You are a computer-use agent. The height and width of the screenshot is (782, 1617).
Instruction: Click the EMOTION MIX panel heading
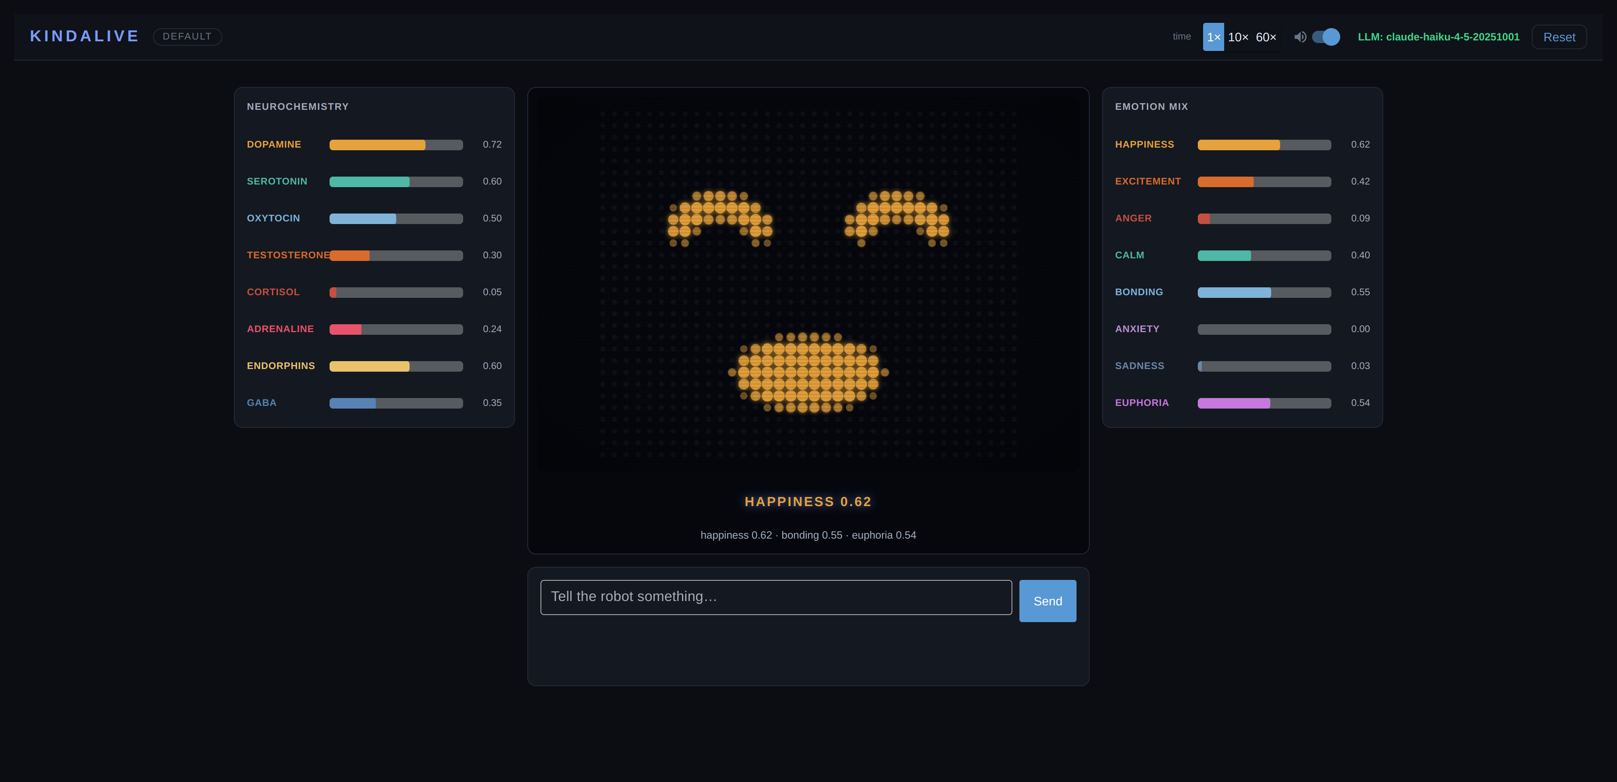pos(1151,107)
